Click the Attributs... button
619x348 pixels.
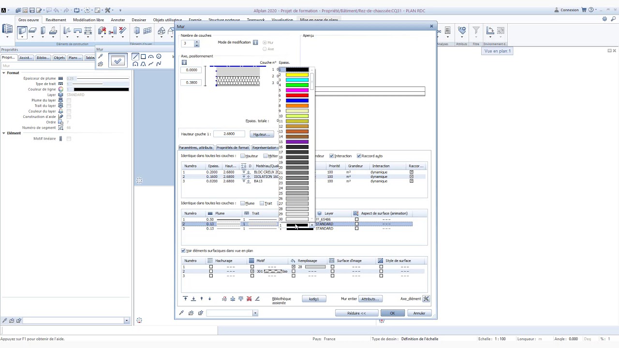(x=370, y=299)
